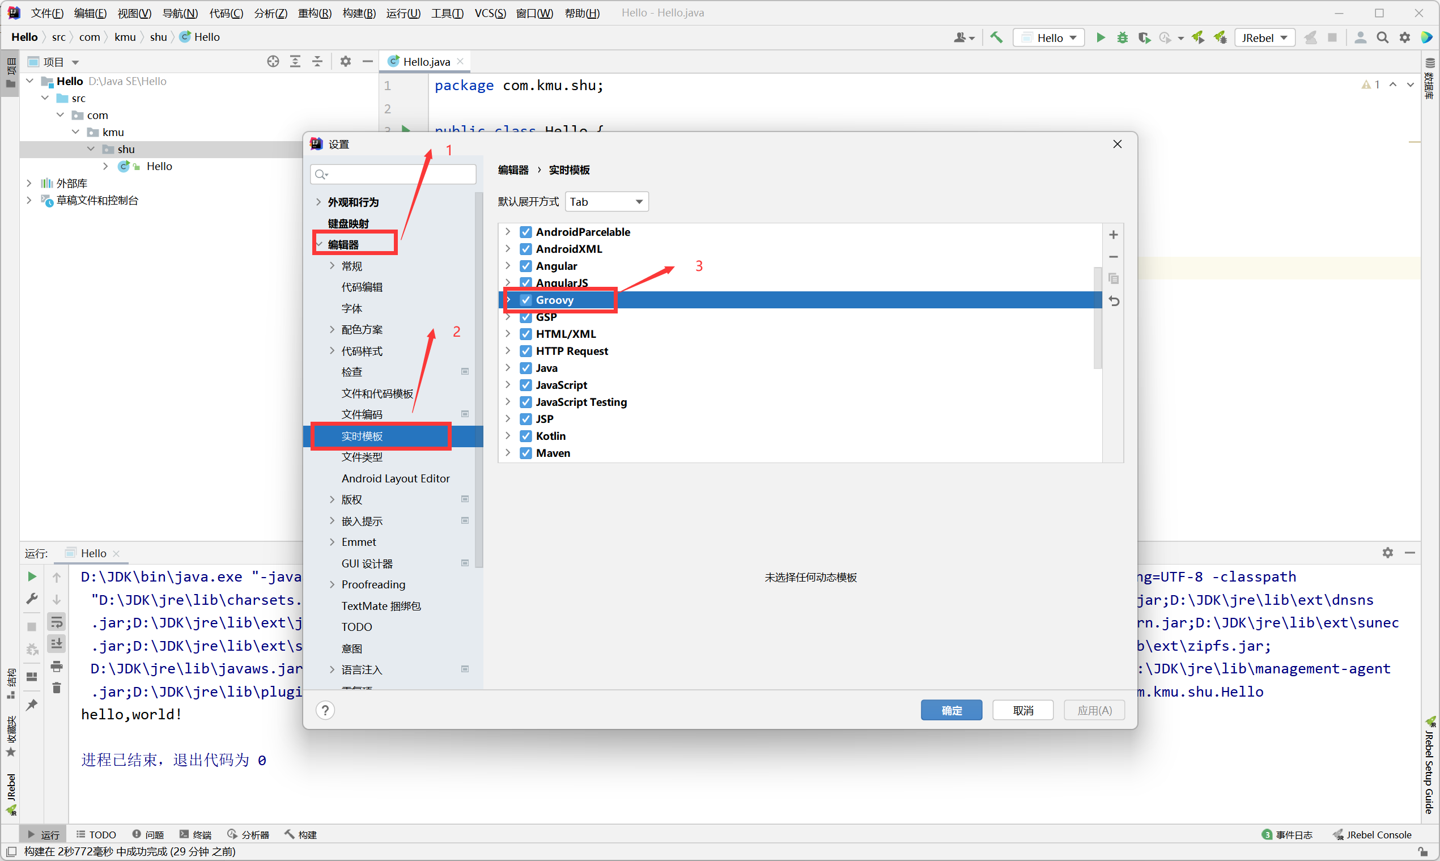Pin the run tab with the pin icon
Viewport: 1440px width, 861px height.
pyautogui.click(x=32, y=705)
